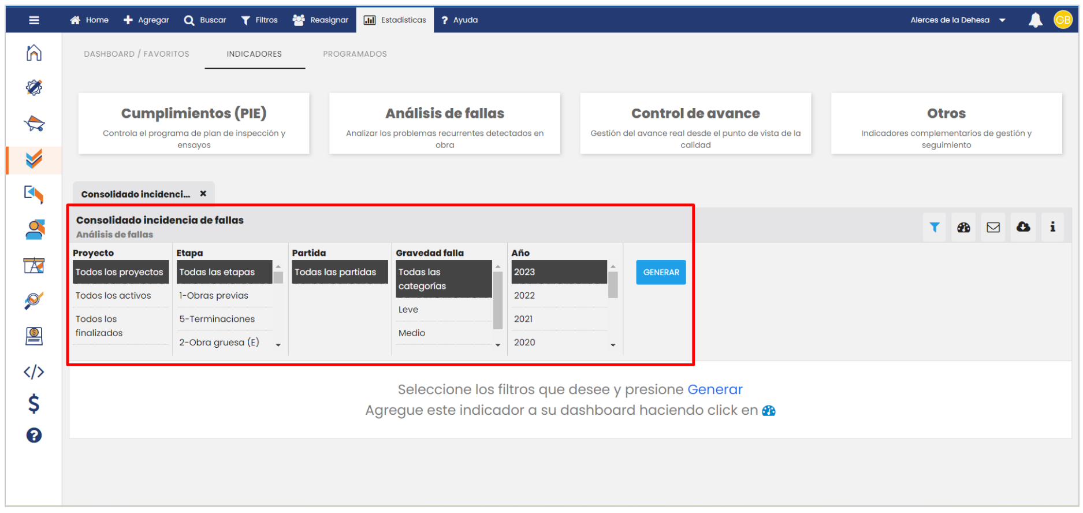The image size is (1083, 513).
Task: Click the envelope email icon
Action: [x=993, y=227]
